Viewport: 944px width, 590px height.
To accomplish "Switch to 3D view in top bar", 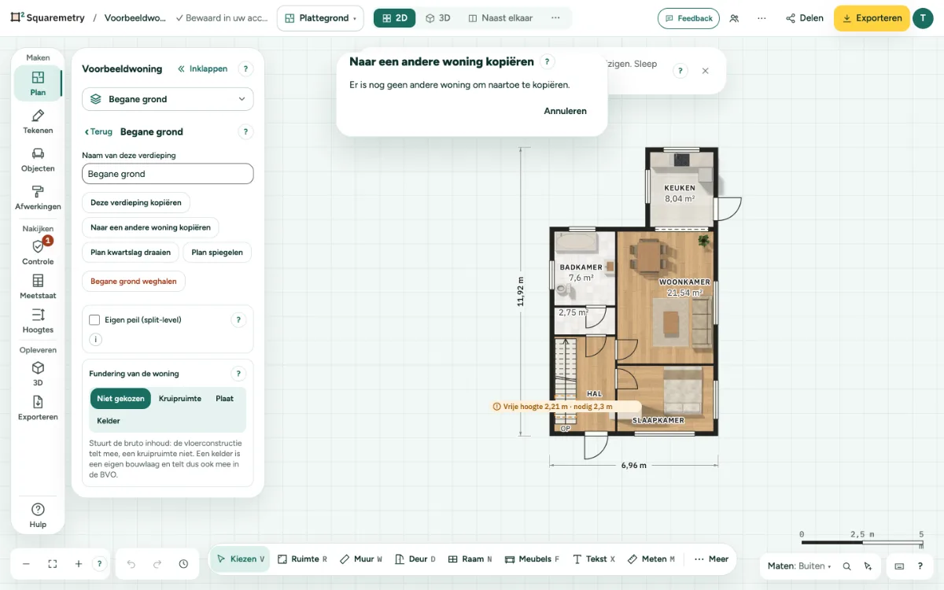I will pyautogui.click(x=437, y=18).
